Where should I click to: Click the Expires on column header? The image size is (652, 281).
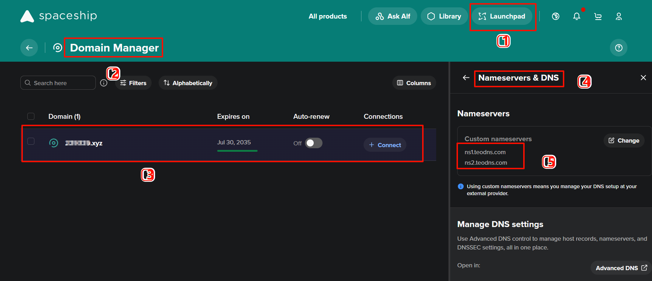point(233,116)
